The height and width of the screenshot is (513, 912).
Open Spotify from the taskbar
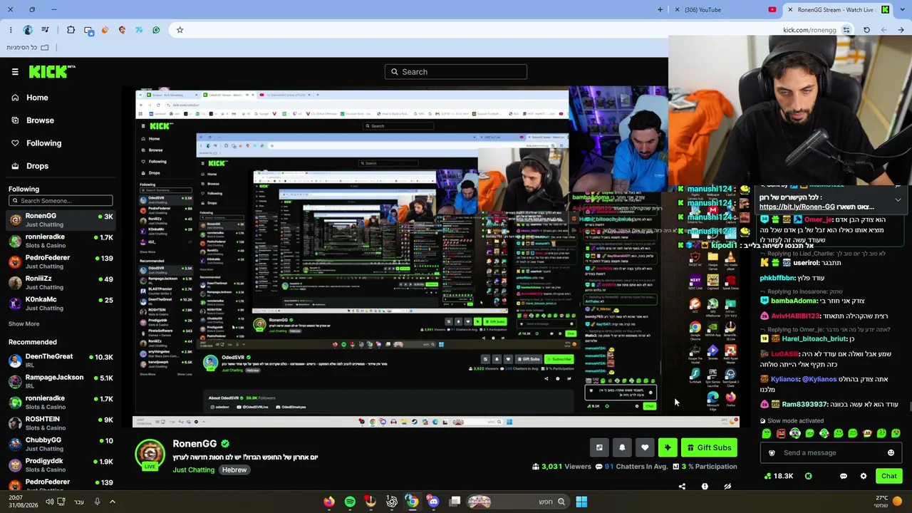pyautogui.click(x=350, y=502)
